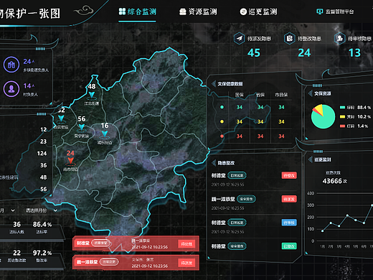The image size is (373, 280).
Task: Click the red status button on first 隐患整改 row
Action: [x=289, y=175]
